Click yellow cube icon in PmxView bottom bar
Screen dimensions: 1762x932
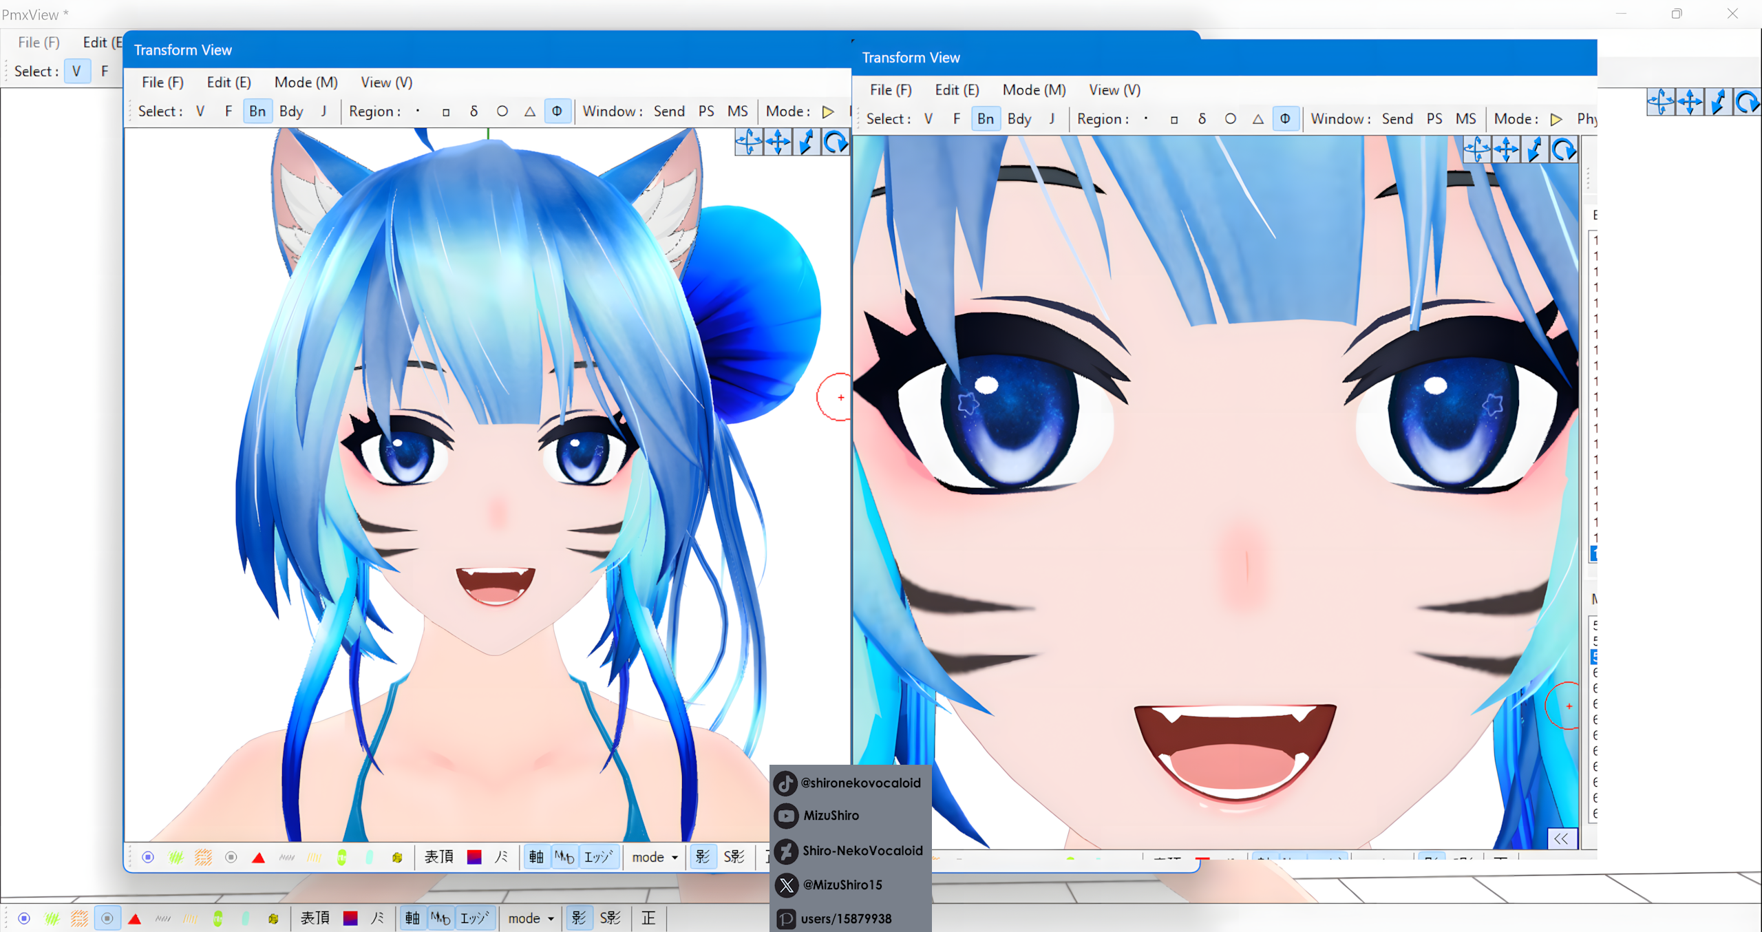click(x=273, y=918)
